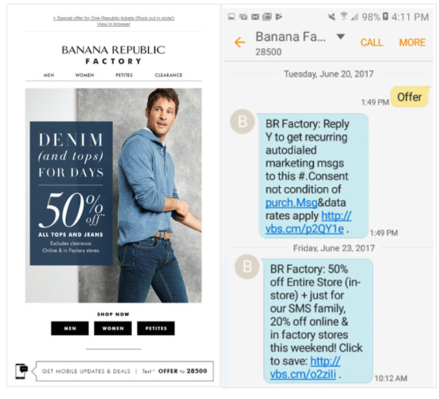439x399 pixels.
Task: Open the CLEARANCE navigation item
Action: 169,75
